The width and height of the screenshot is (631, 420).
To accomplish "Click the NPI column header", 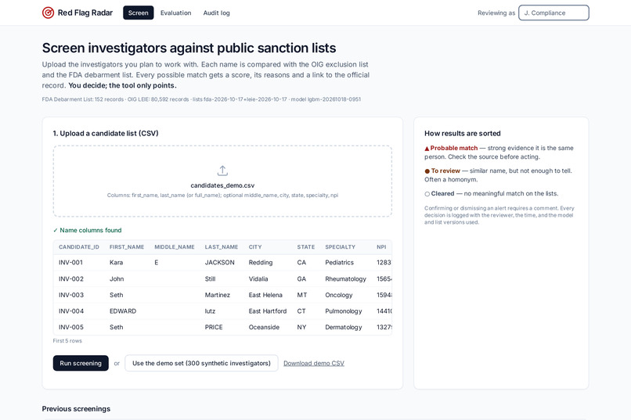I will pyautogui.click(x=381, y=247).
